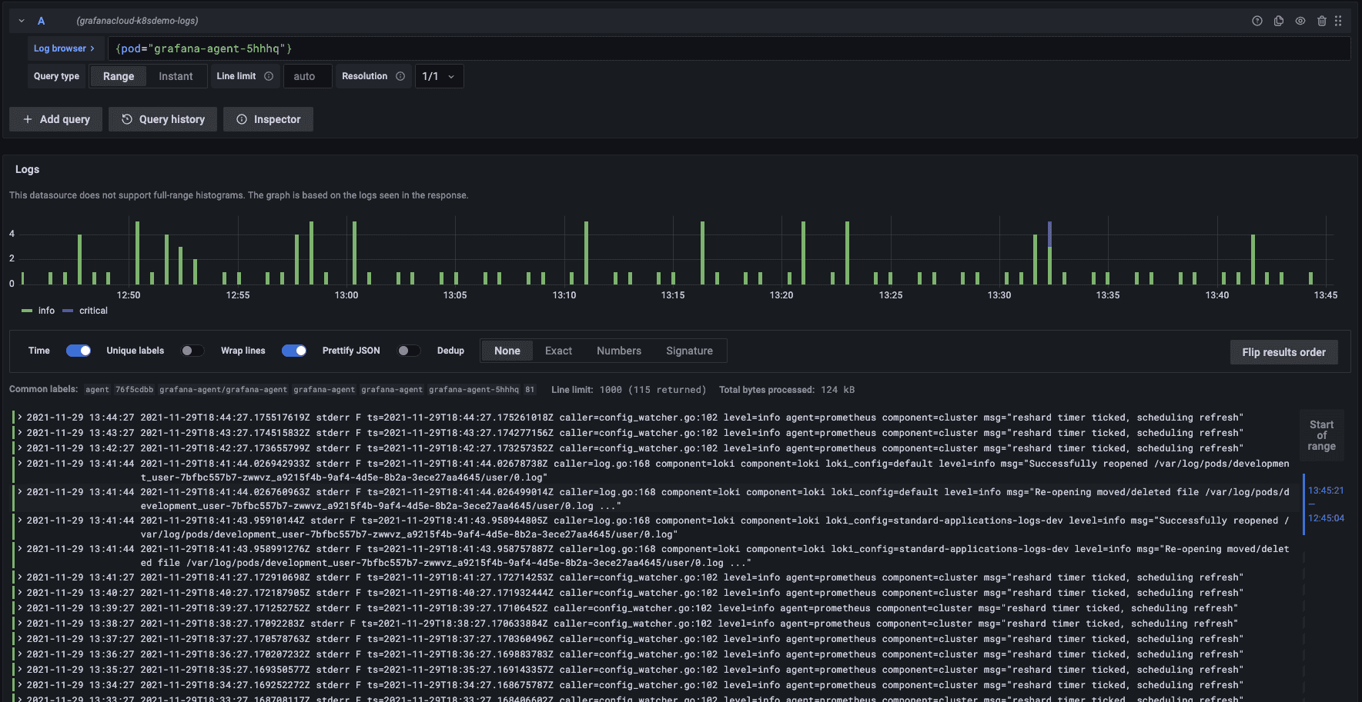Click the Query history clock icon
This screenshot has height=702, width=1362.
pos(127,119)
